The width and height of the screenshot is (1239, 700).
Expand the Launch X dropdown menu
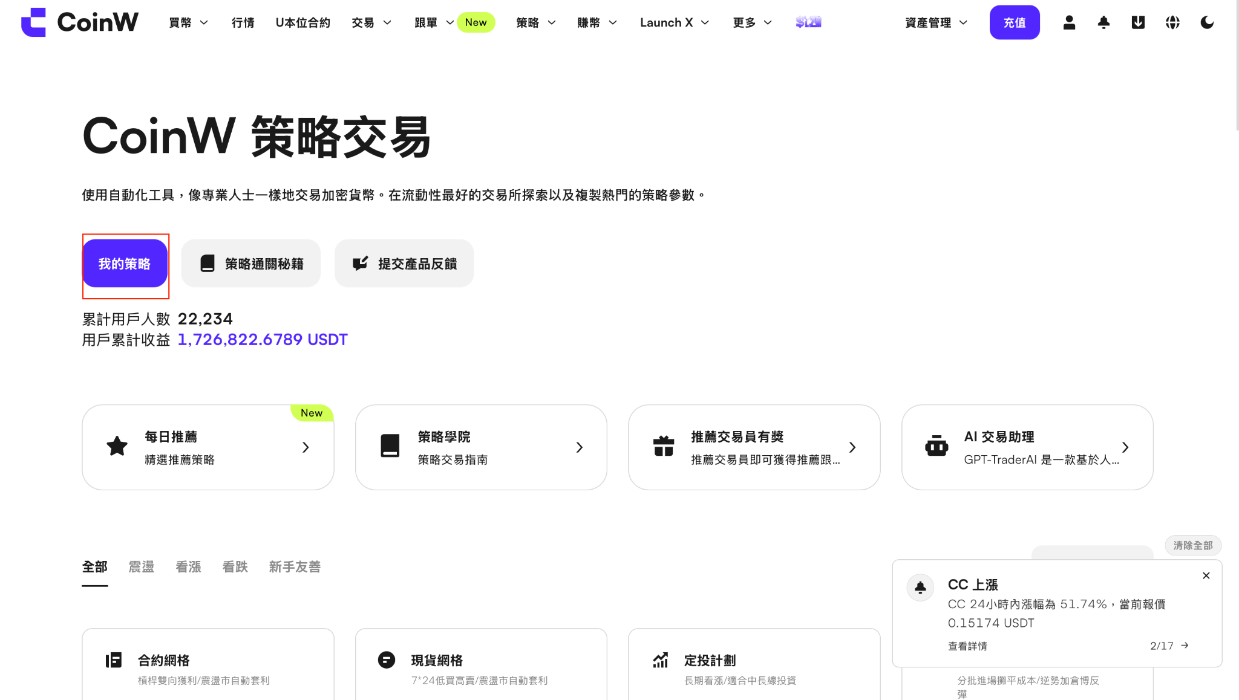[x=705, y=22]
